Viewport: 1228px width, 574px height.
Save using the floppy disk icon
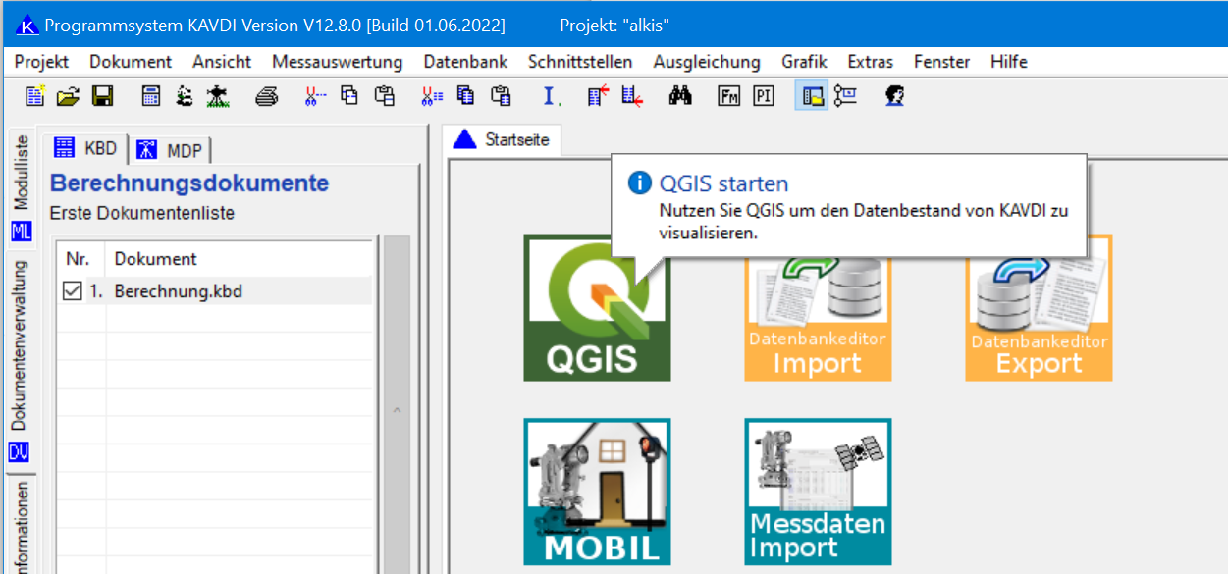click(x=102, y=96)
